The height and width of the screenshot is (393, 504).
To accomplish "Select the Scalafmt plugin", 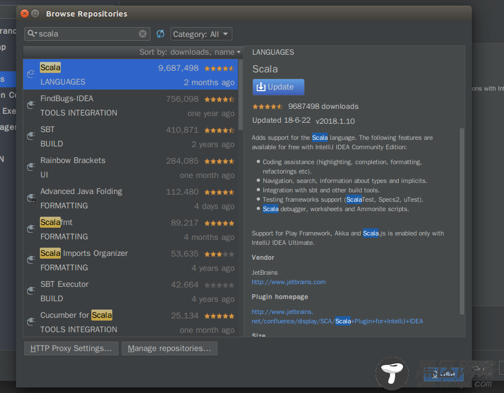I will [x=131, y=229].
